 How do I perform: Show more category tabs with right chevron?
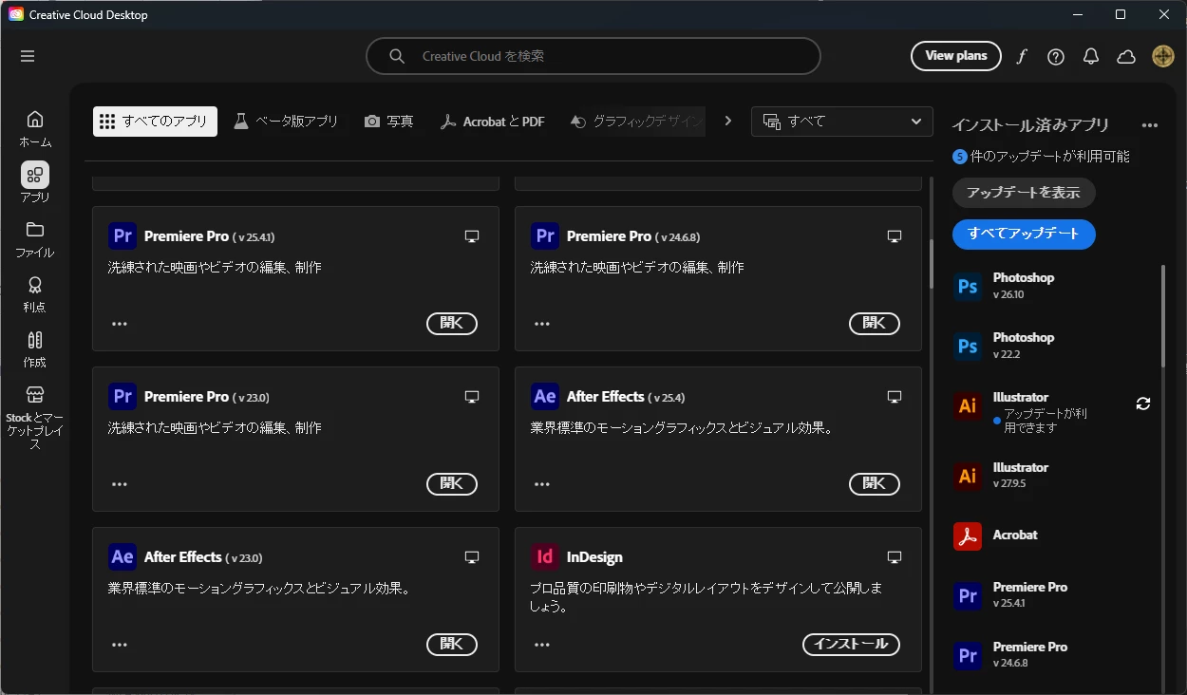click(x=728, y=121)
